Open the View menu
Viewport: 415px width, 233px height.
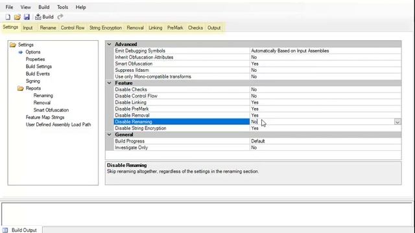[26, 7]
